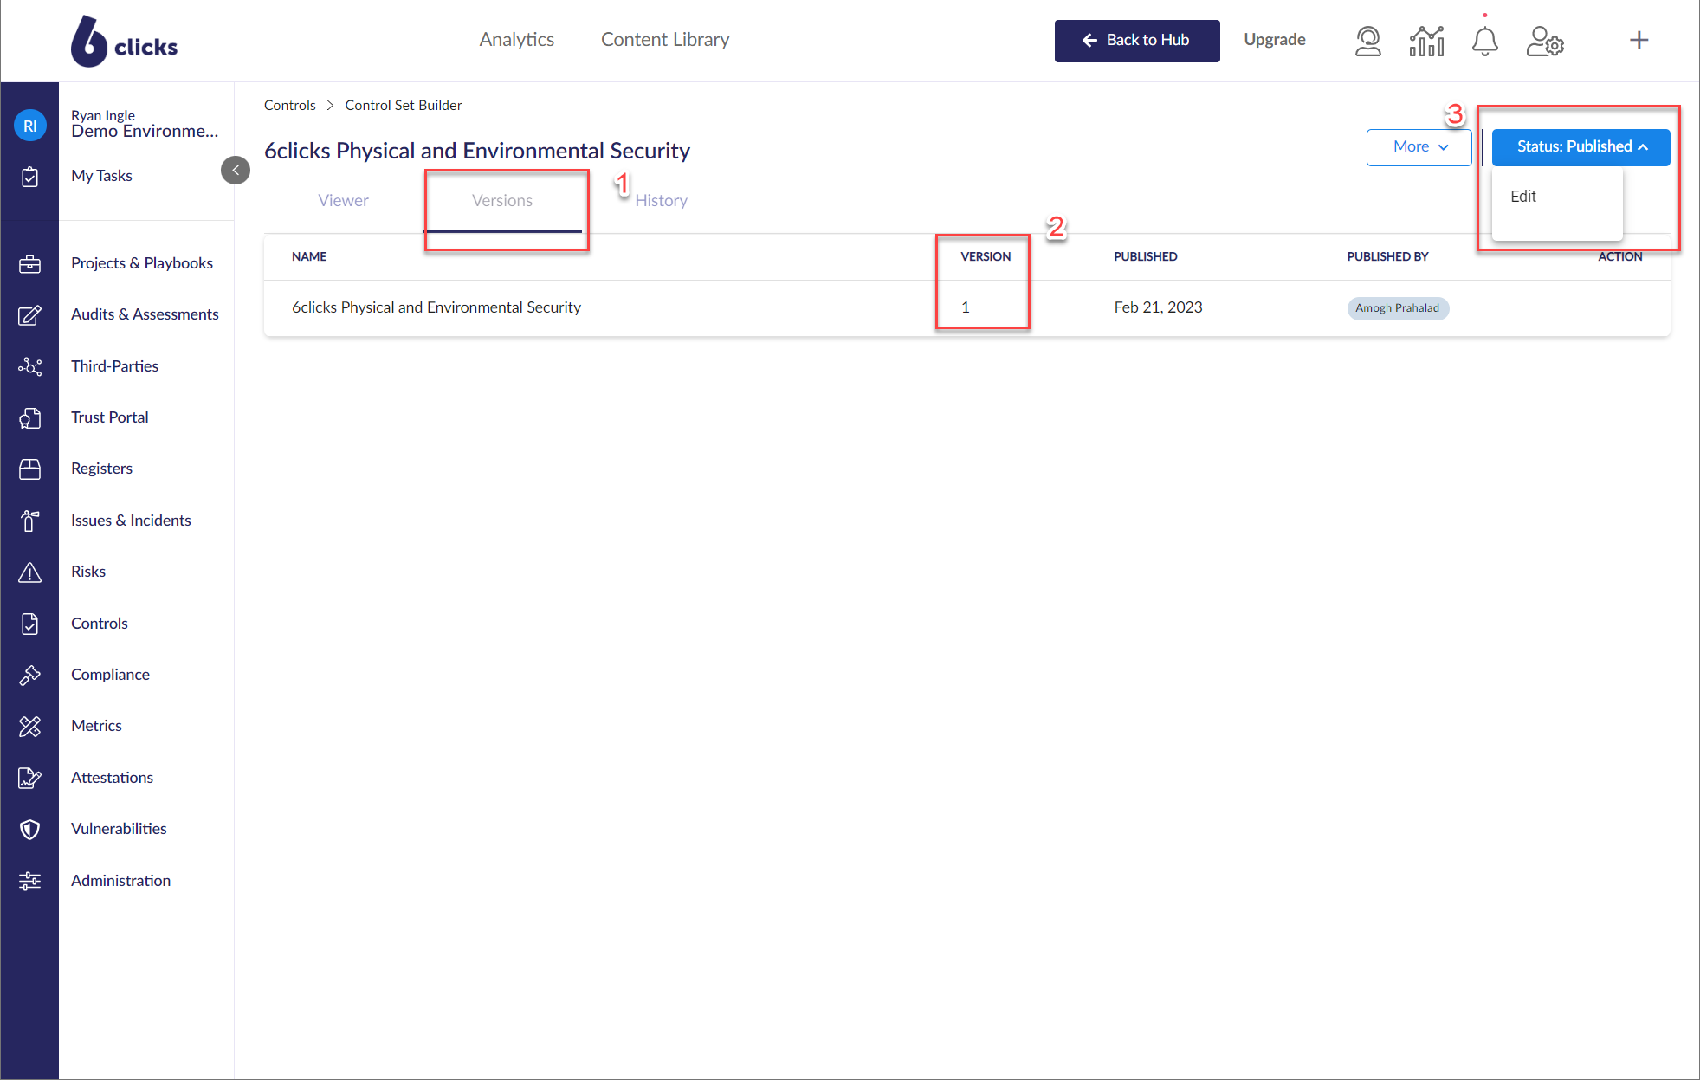Open Registers in sidebar
The width and height of the screenshot is (1700, 1080).
101,469
